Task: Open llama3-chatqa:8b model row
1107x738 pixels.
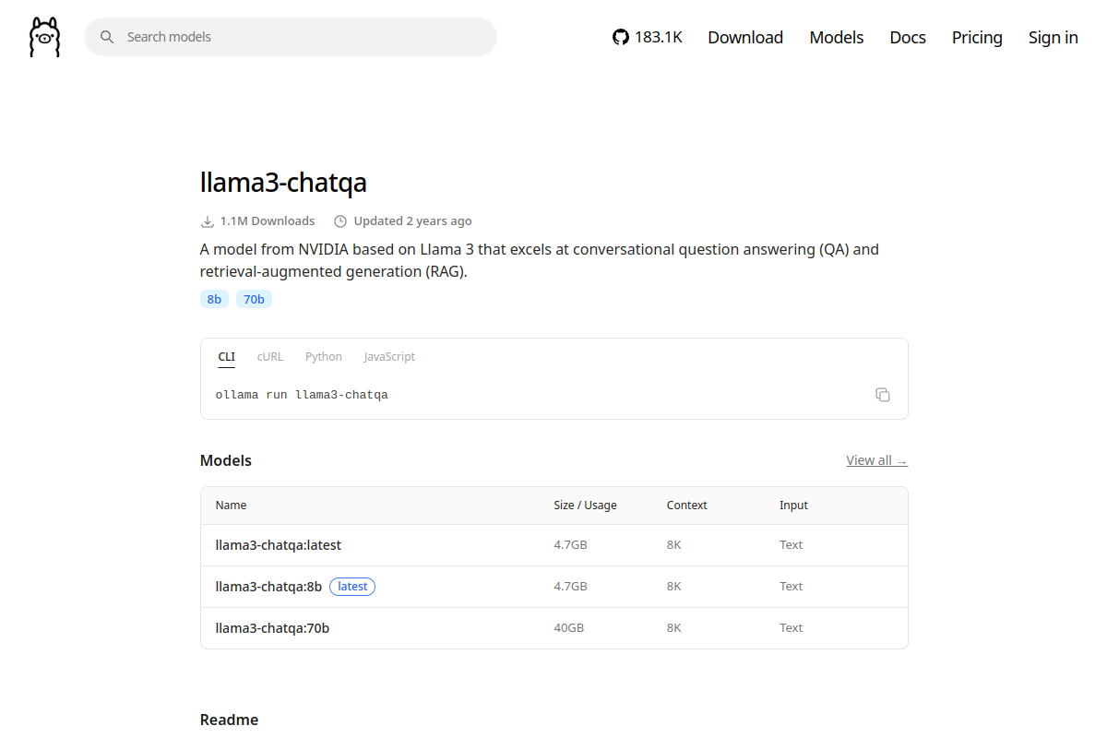Action: (554, 587)
